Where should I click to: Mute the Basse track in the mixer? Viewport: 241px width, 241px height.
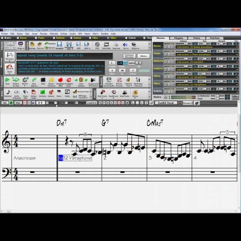coord(165,47)
